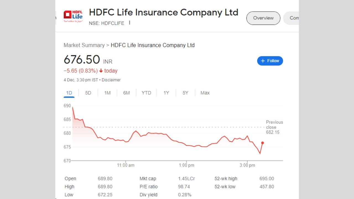
Task: Select the 1M time range
Action: [x=107, y=93]
